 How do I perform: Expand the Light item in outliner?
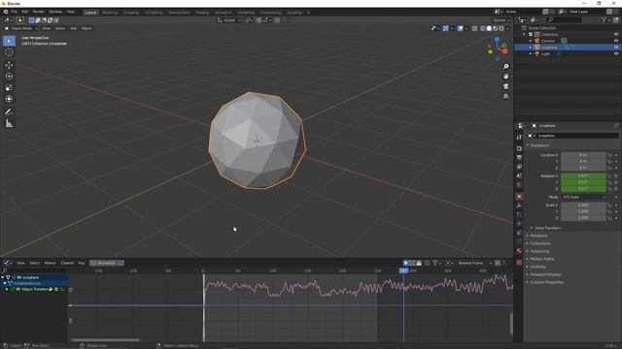(531, 53)
